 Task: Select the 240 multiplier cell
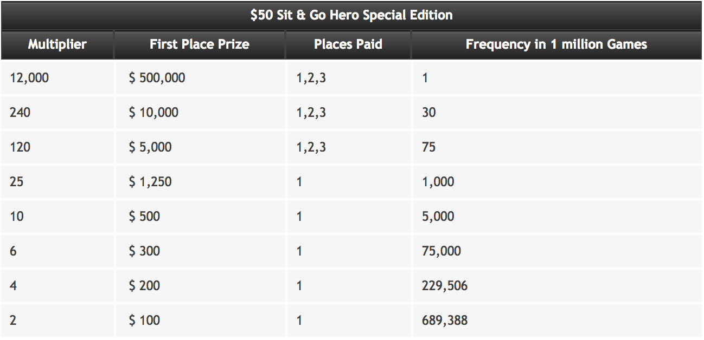point(57,113)
